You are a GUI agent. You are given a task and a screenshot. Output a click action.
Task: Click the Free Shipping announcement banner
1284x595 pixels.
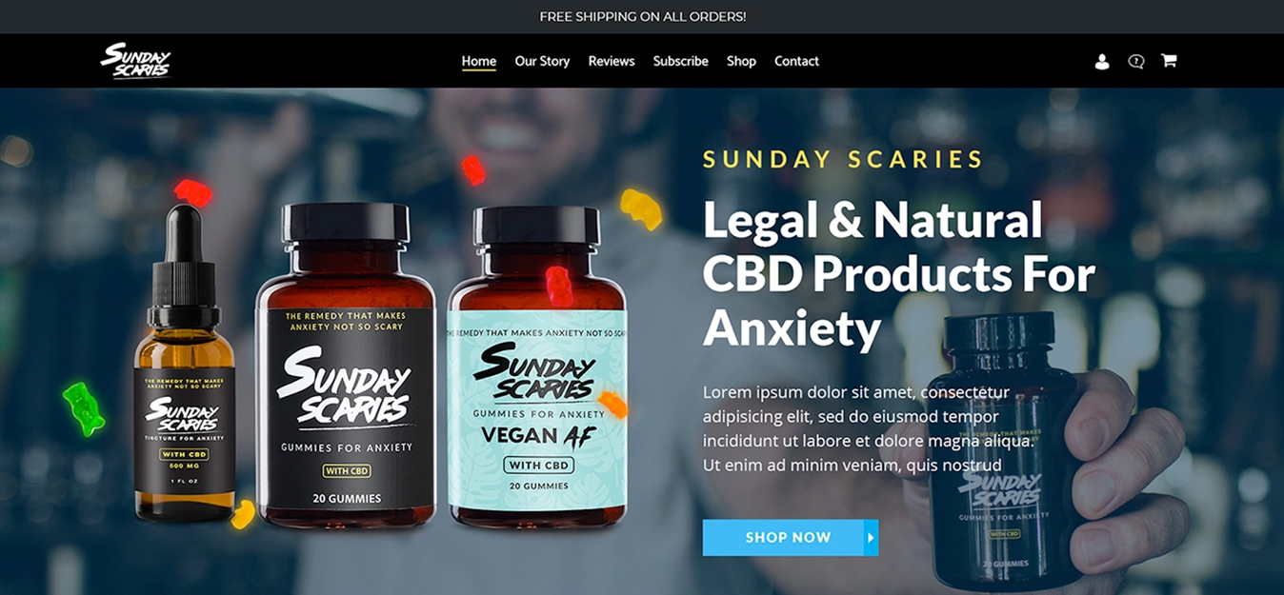point(642,16)
